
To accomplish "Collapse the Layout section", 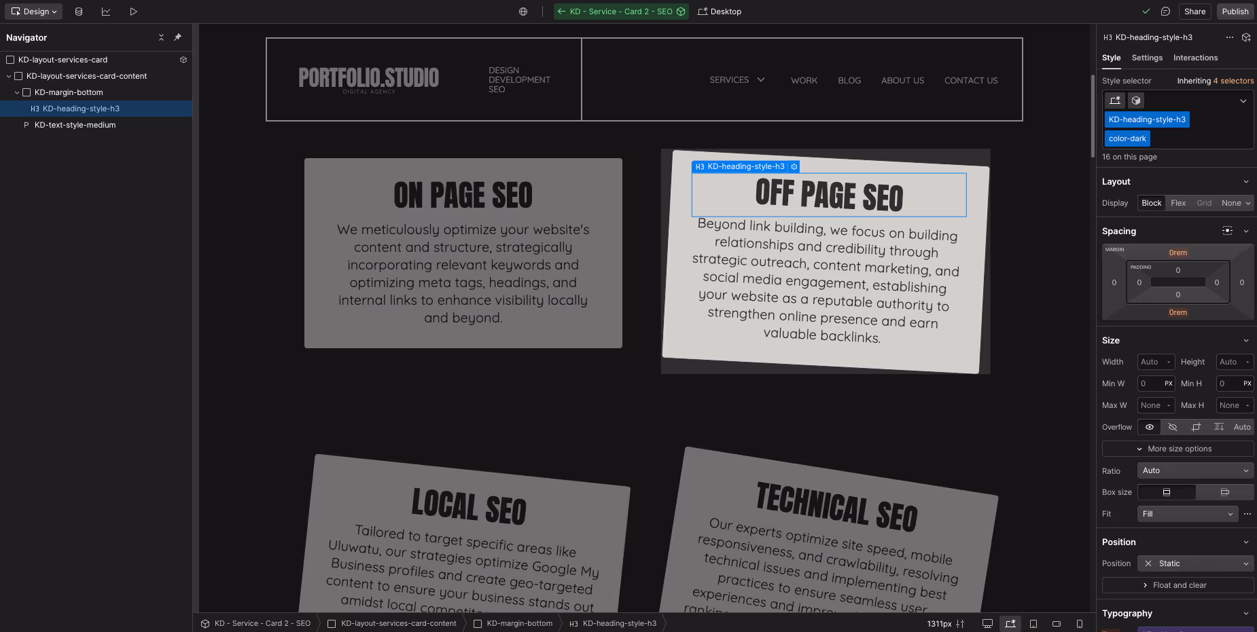I will pos(1246,181).
